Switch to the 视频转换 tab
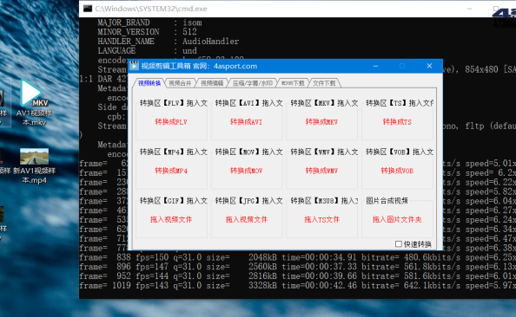 (x=149, y=83)
